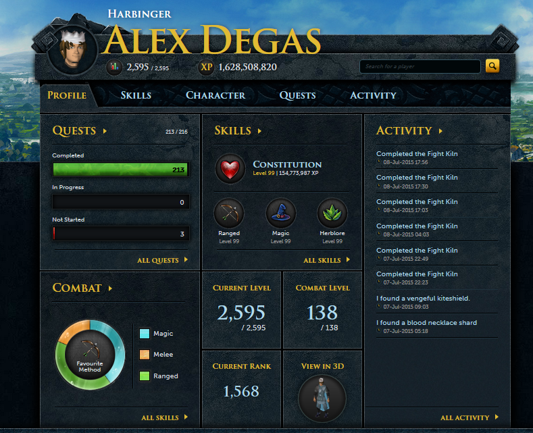The width and height of the screenshot is (533, 433).
Task: Expand the Skills section header arrow
Action: click(x=259, y=131)
